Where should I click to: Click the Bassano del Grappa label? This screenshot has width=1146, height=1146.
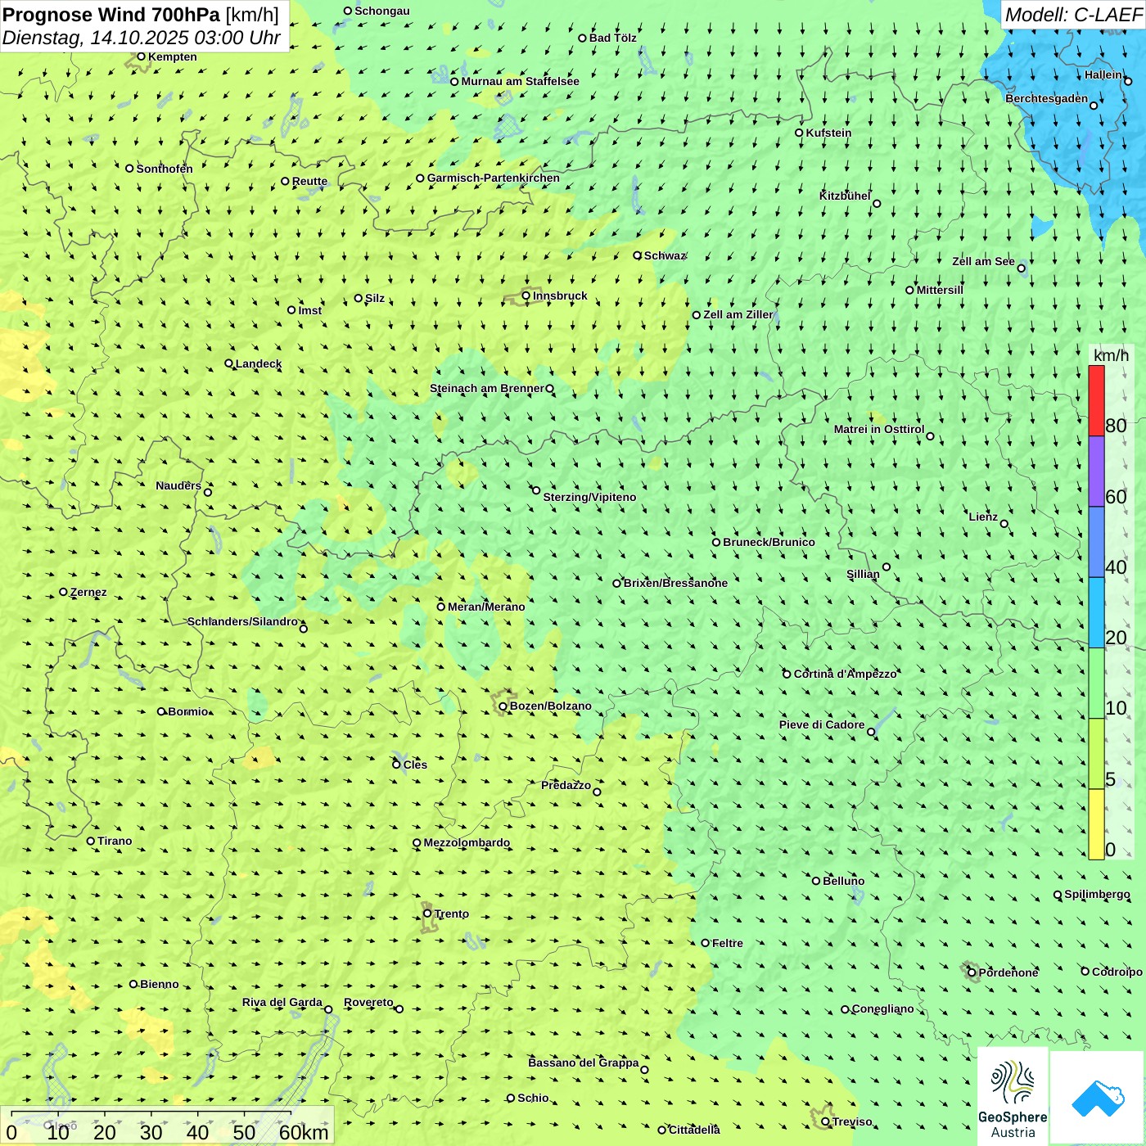click(584, 1063)
